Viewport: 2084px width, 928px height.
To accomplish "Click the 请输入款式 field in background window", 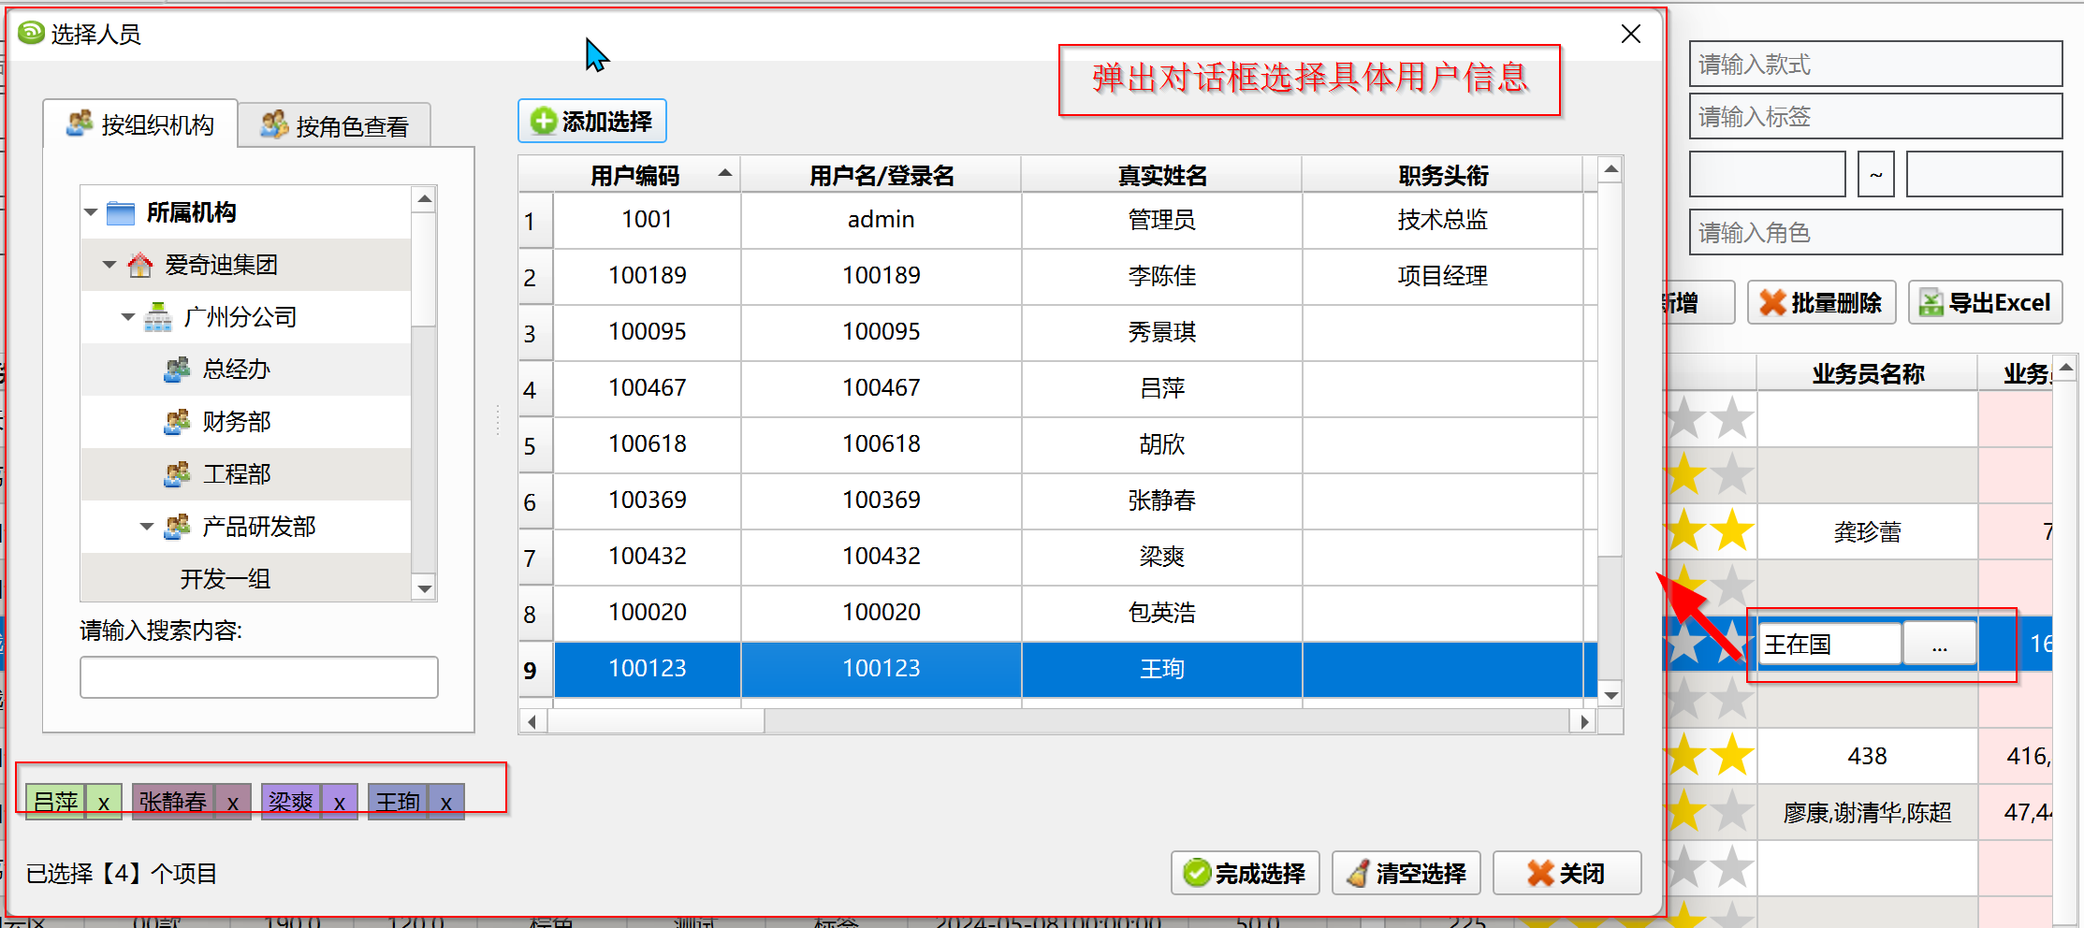I will [1875, 64].
